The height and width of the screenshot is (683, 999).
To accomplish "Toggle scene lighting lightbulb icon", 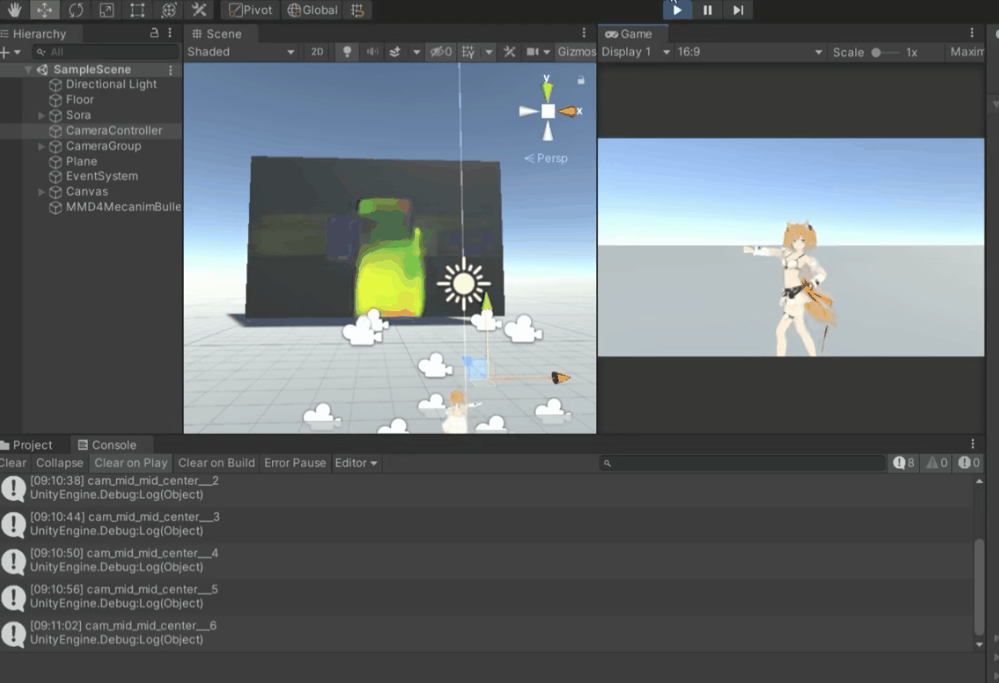I will (347, 52).
